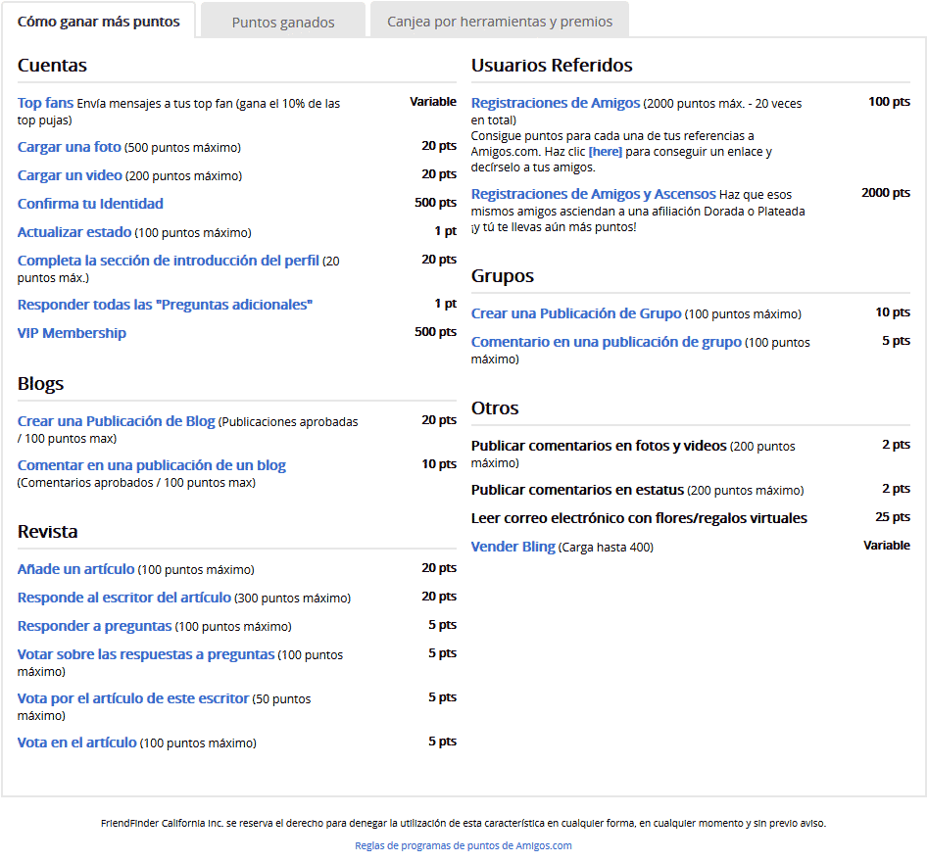This screenshot has width=928, height=862.
Task: Switch to the Puntos ganados tab
Action: coord(282,22)
